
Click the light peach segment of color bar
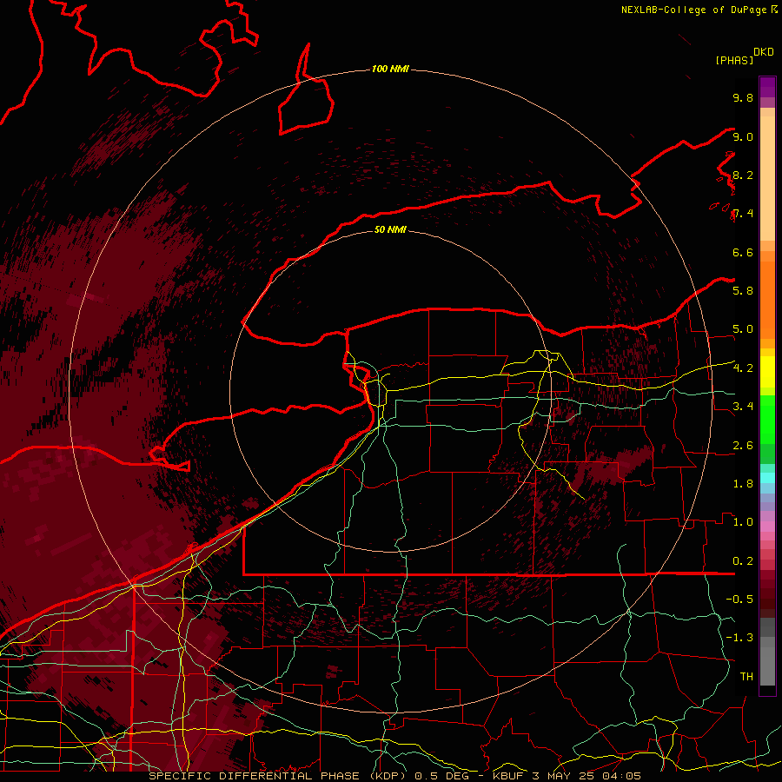[767, 180]
